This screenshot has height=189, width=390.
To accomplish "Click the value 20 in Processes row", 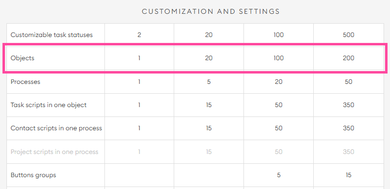I will 279,81.
